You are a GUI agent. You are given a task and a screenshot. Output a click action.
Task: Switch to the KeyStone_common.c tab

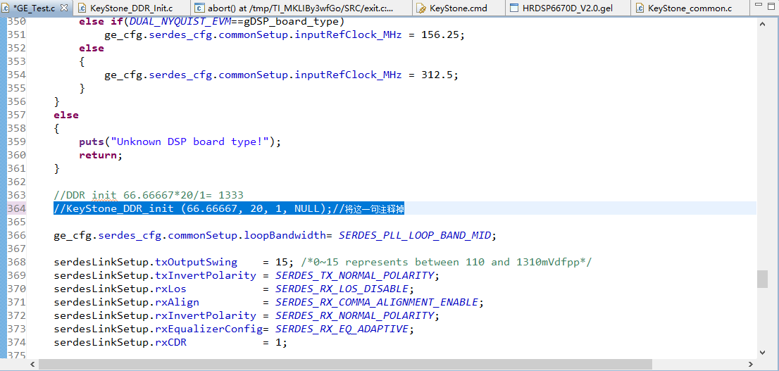coord(690,8)
